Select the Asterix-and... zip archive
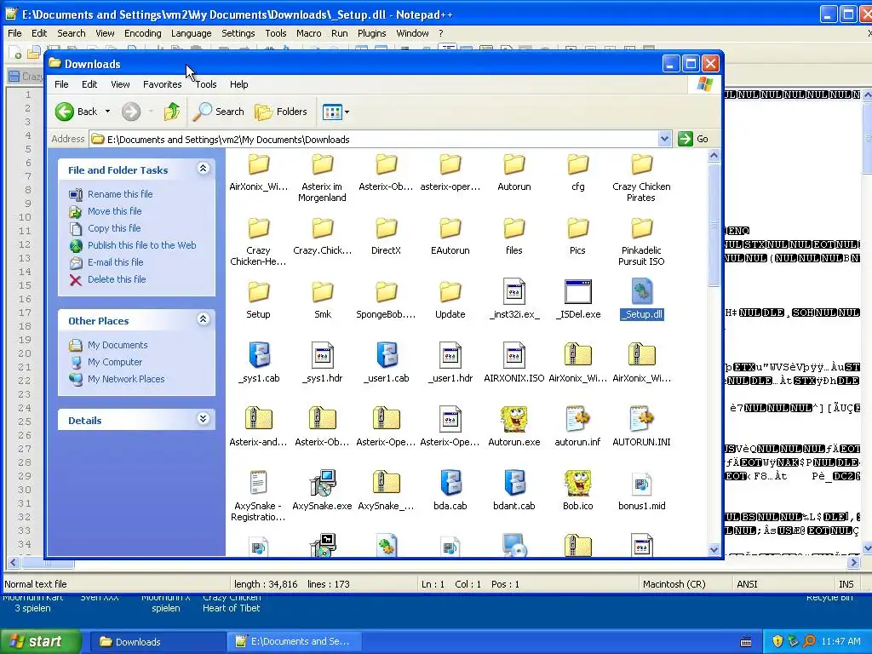Viewport: 872px width, 654px height. point(259,419)
